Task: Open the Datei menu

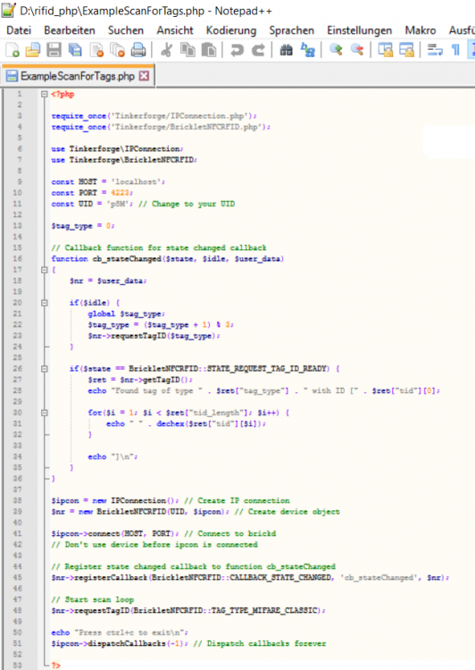Action: pyautogui.click(x=19, y=30)
